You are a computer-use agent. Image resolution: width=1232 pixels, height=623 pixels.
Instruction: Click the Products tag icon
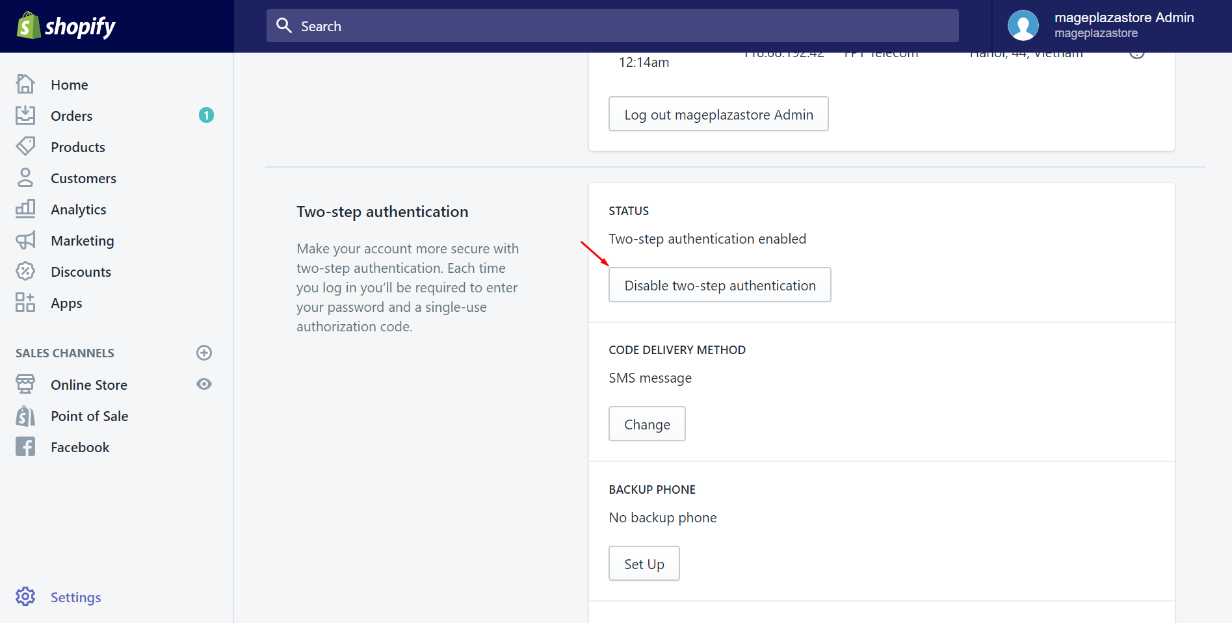click(x=25, y=146)
